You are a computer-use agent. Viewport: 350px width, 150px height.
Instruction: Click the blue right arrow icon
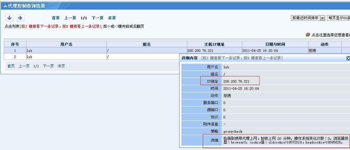click(x=20, y=18)
